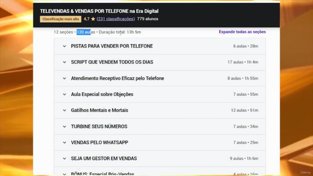Expand SEJA UM GESTOR EM VENDAS chevron
Screen dimensions: 313x176
(64, 158)
